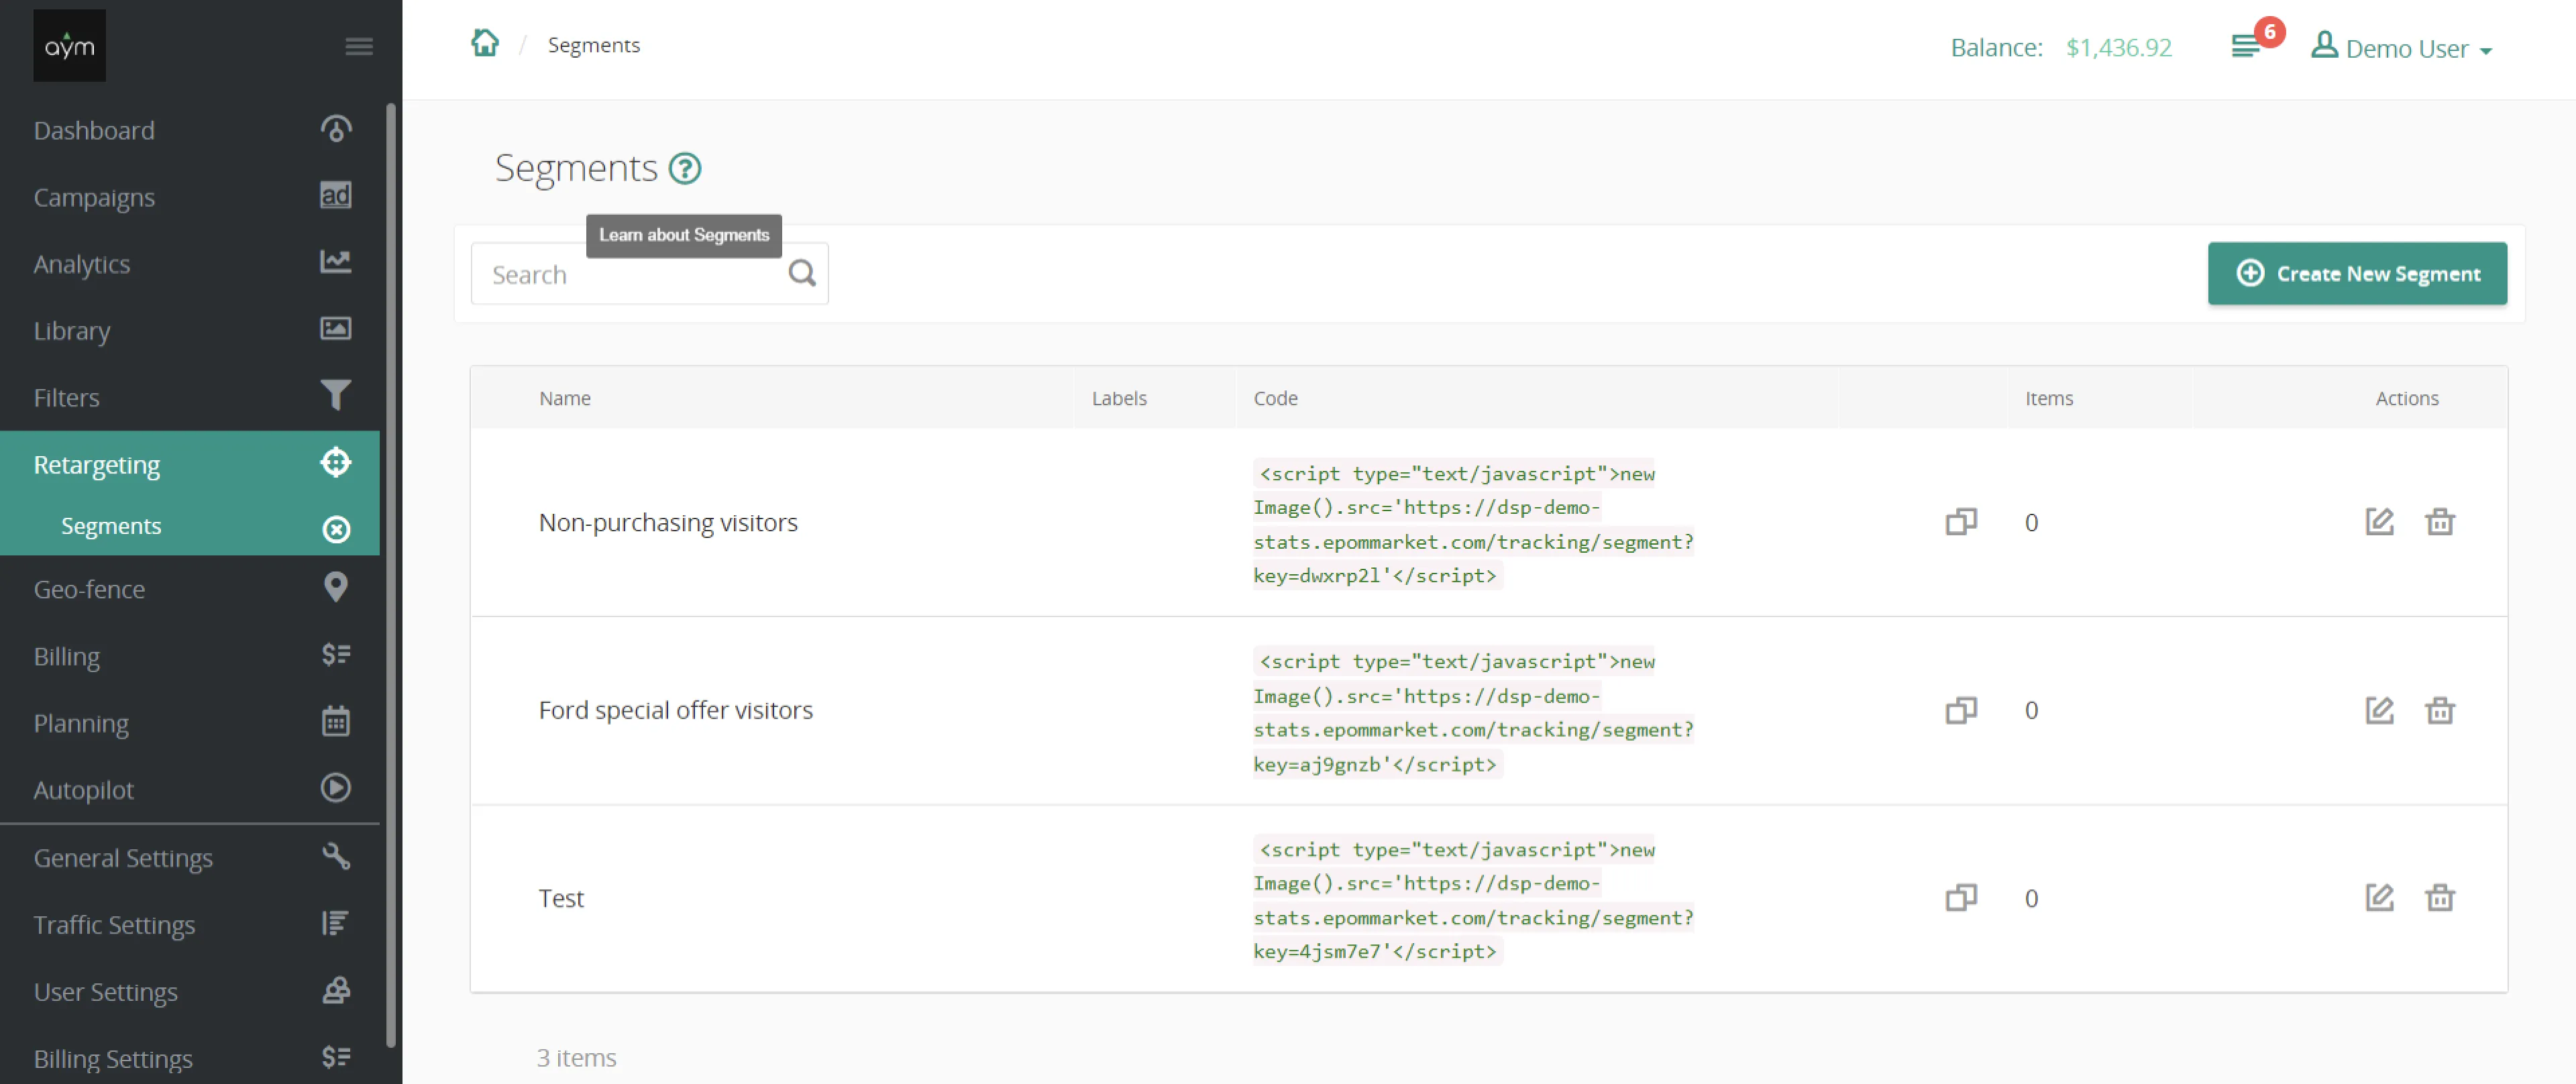Copy code for Test segment
2576x1084 pixels.
1961,898
